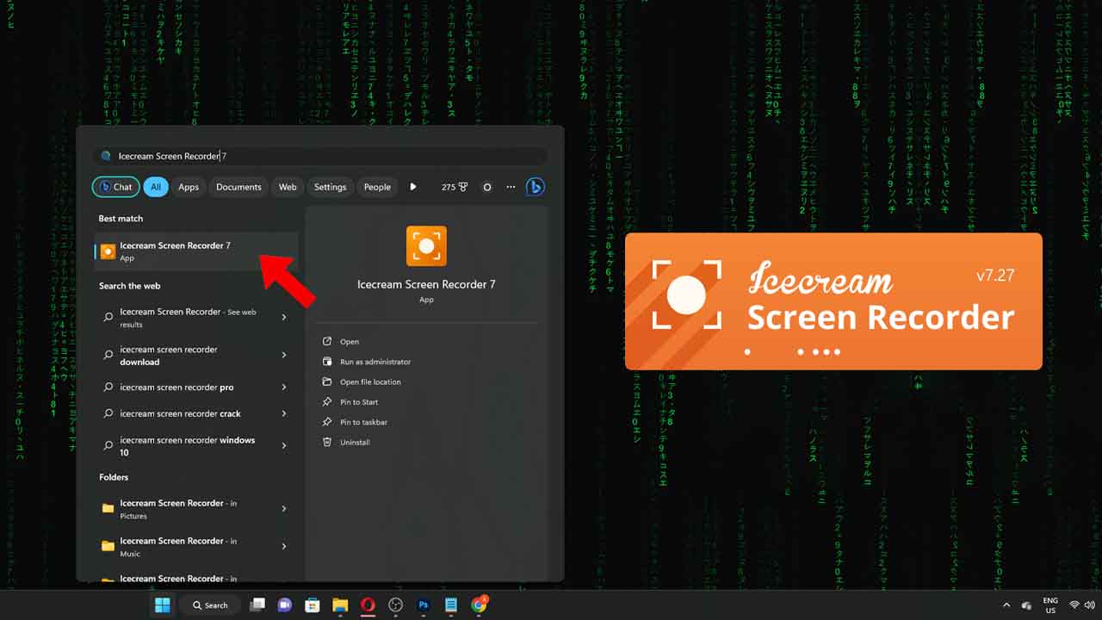The image size is (1102, 620).
Task: Choose Pin to taskbar
Action: click(x=354, y=422)
